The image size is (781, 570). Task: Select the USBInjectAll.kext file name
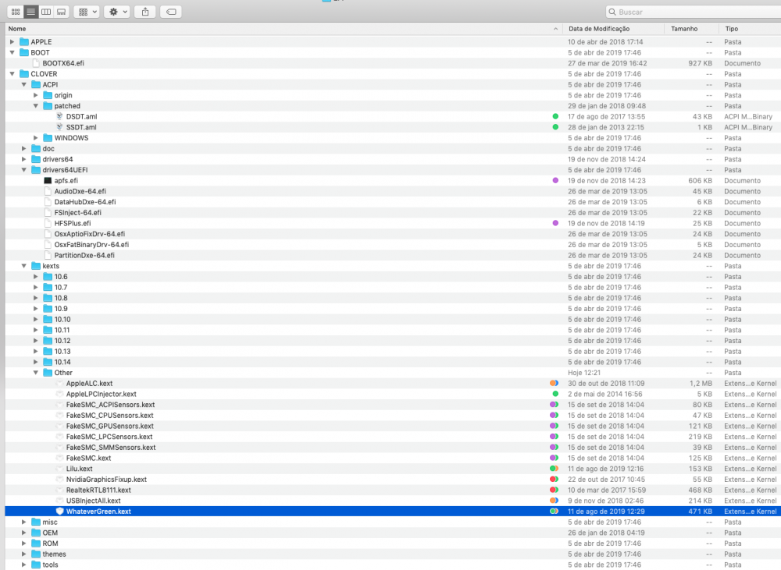[94, 501]
